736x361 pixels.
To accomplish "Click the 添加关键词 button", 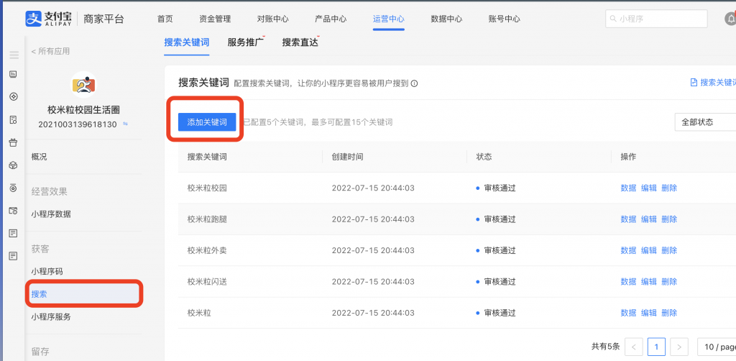I will pos(207,122).
